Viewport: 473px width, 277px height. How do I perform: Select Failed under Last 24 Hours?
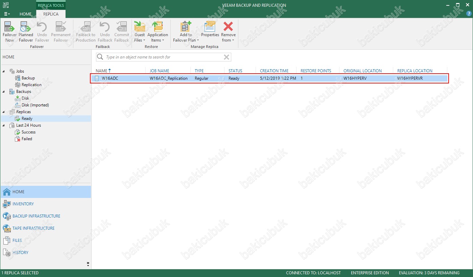pos(27,139)
